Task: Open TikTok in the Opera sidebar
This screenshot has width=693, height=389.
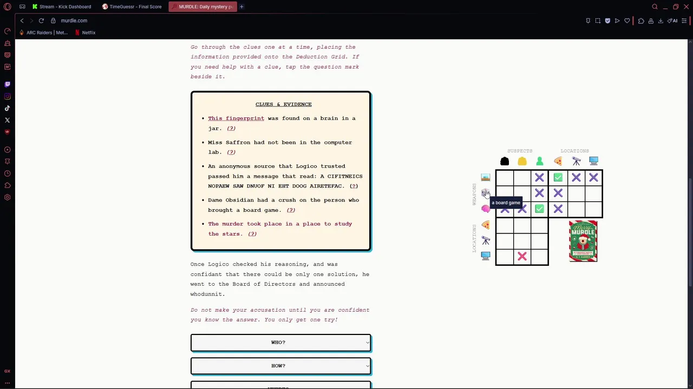Action: pyautogui.click(x=8, y=108)
